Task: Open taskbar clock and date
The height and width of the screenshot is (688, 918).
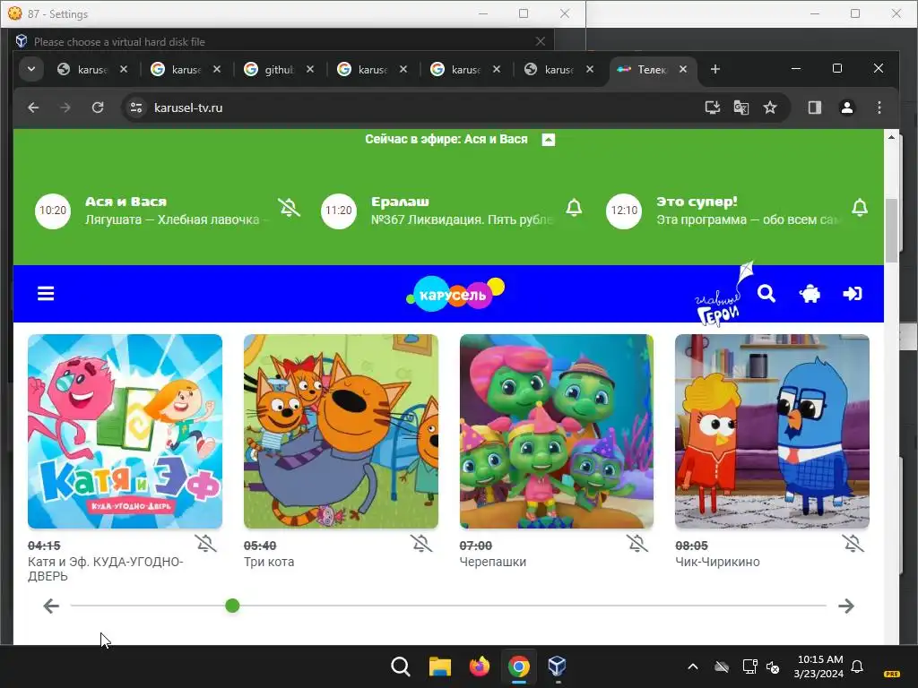Action: tap(819, 666)
